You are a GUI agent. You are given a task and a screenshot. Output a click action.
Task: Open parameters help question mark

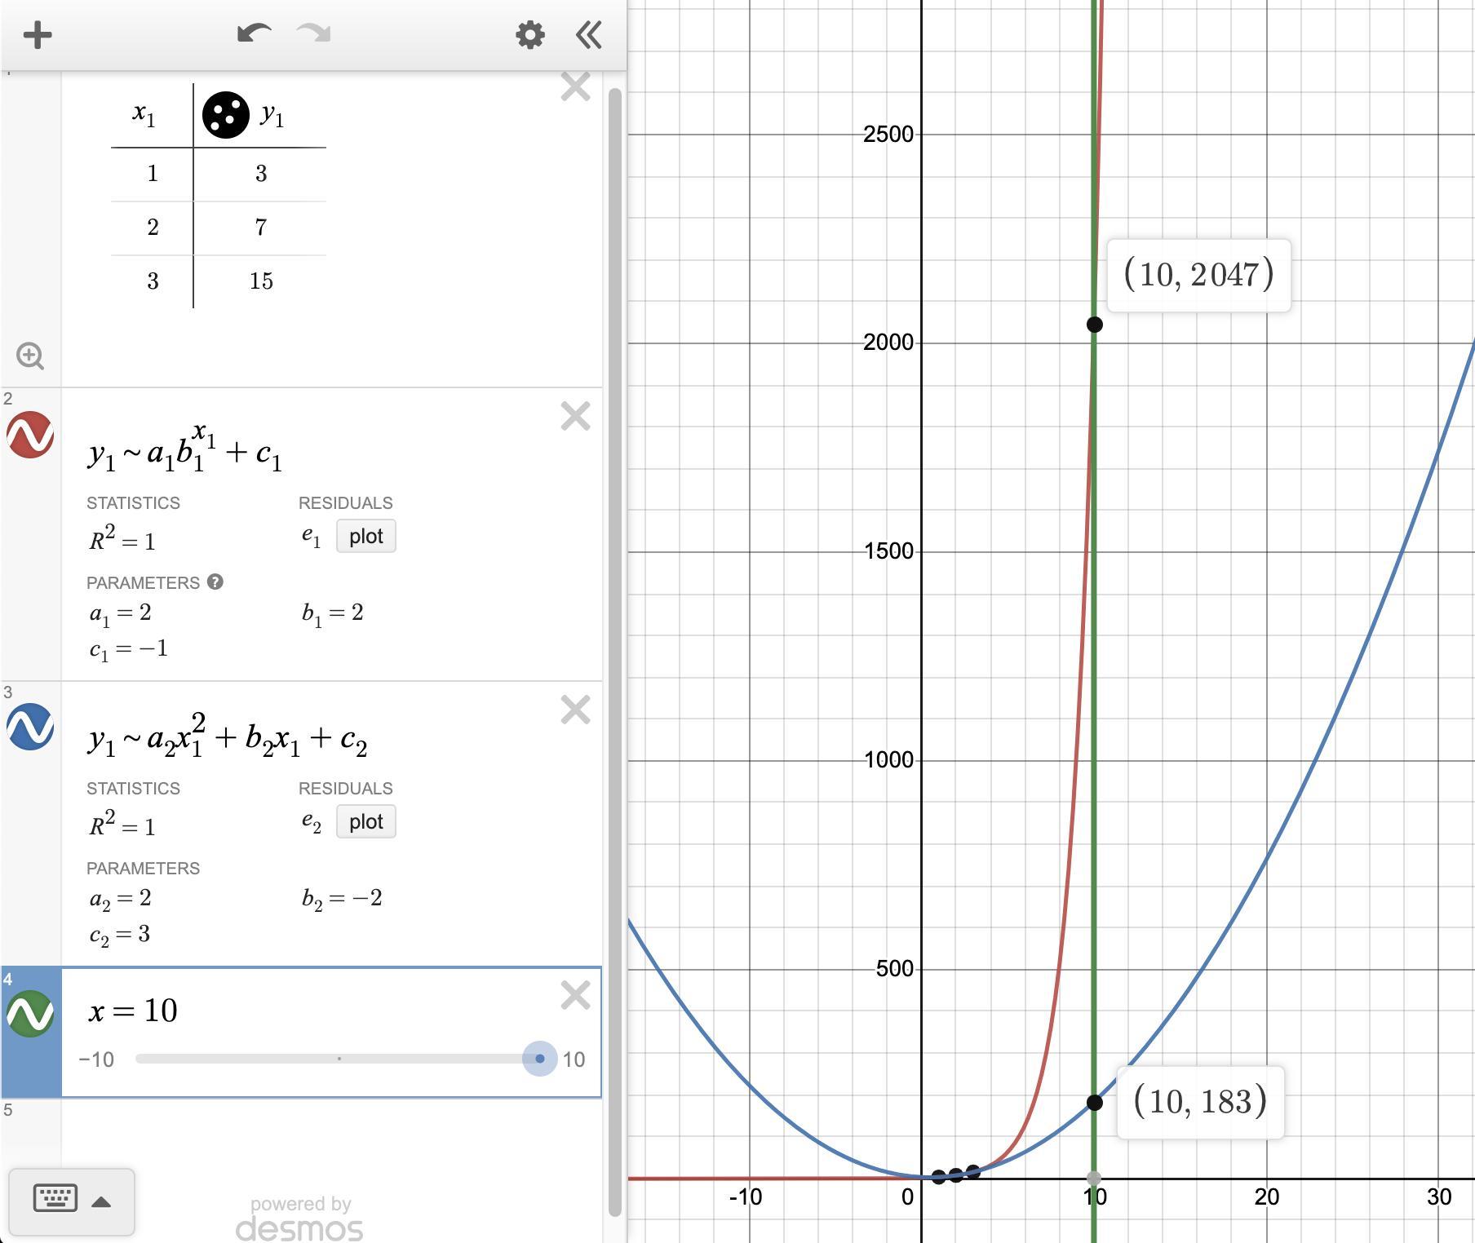[x=215, y=582]
